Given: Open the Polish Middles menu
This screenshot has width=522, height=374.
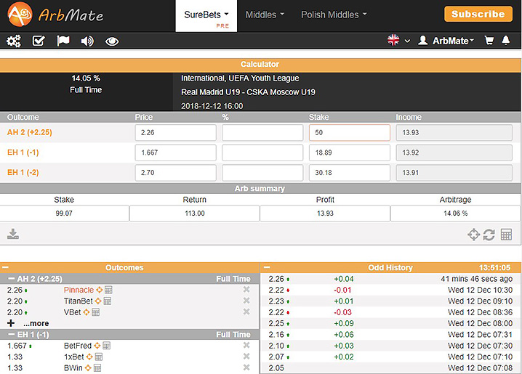Looking at the screenshot, I should pyautogui.click(x=334, y=15).
